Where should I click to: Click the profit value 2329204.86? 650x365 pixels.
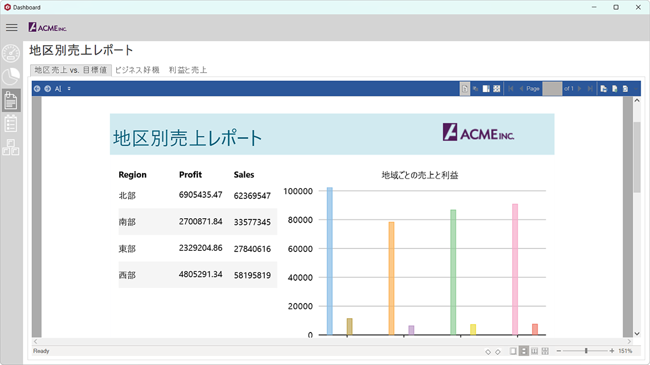pos(200,248)
